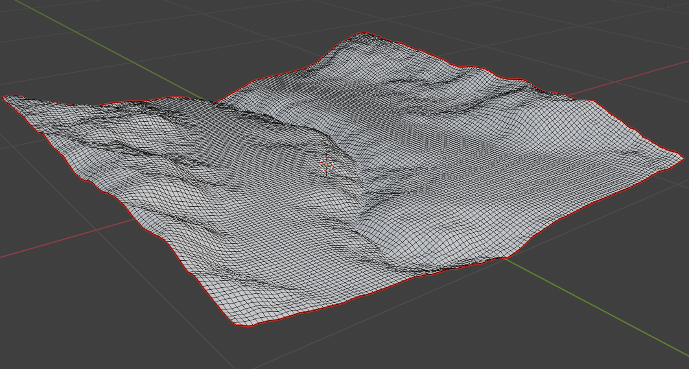Click the 3D cursor at the terrain center
The height and width of the screenshot is (369, 689).
(x=325, y=165)
